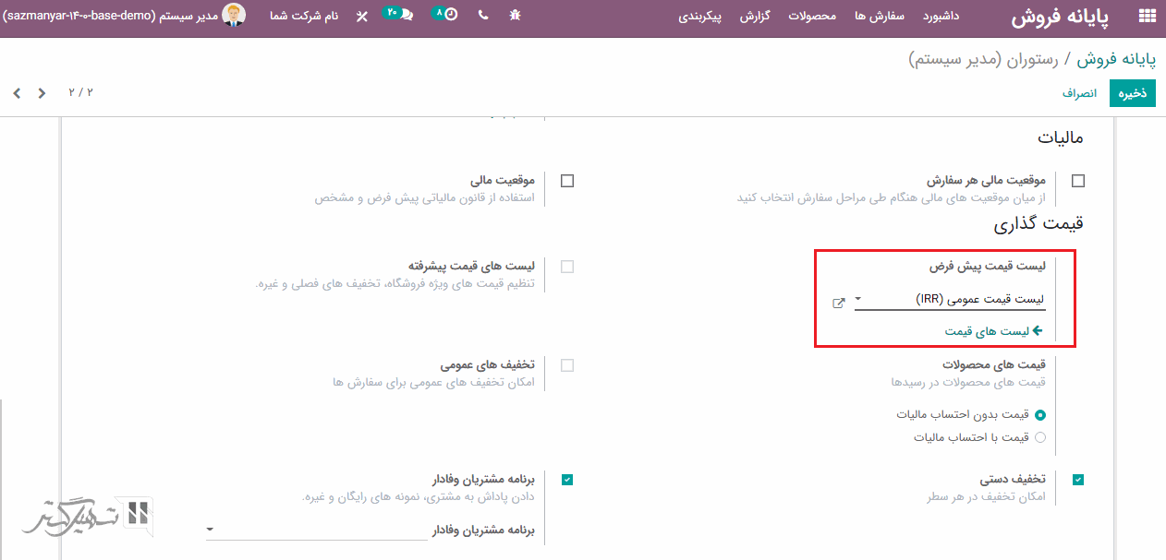Click the Save button (ذخیره)
This screenshot has width=1166, height=560.
[1132, 93]
